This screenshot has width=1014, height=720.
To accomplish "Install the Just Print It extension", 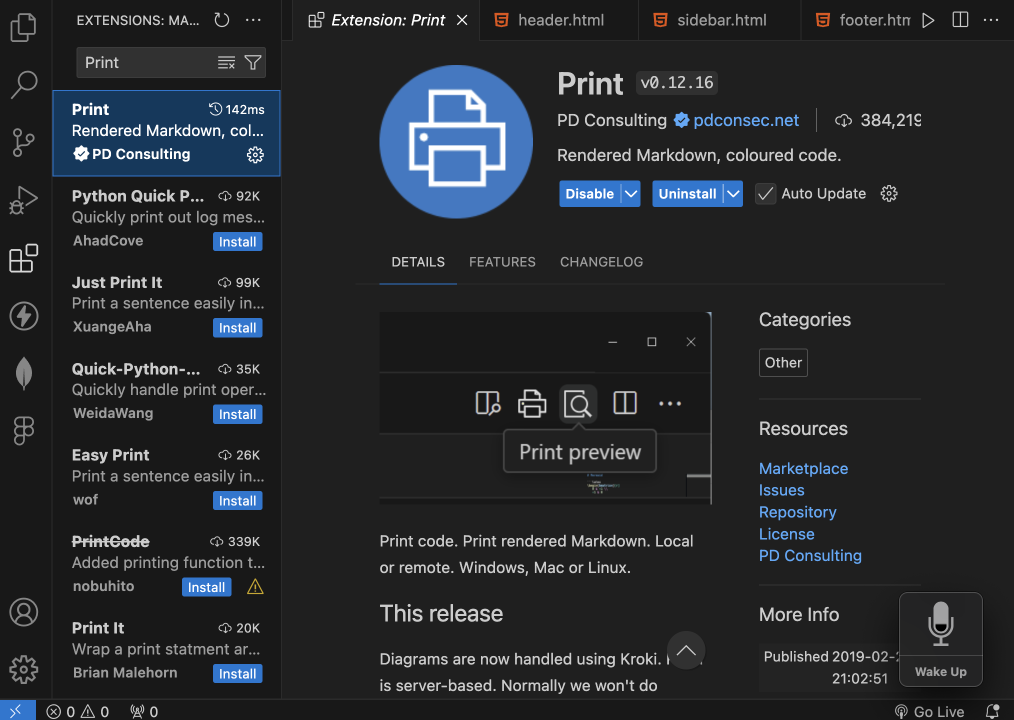I will [237, 328].
